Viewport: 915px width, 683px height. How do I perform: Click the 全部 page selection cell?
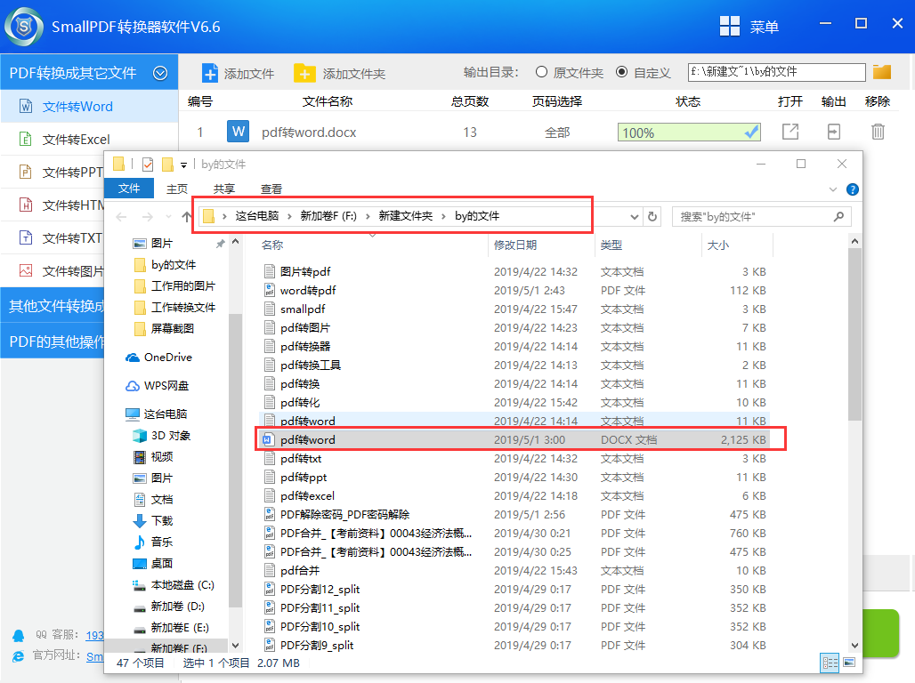pyautogui.click(x=557, y=133)
